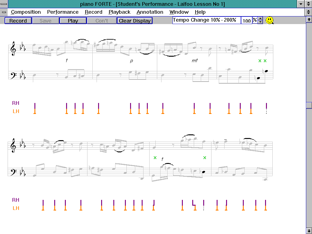Increase tempo with the up spinner arrow
This screenshot has height=234, width=312.
click(x=260, y=19)
